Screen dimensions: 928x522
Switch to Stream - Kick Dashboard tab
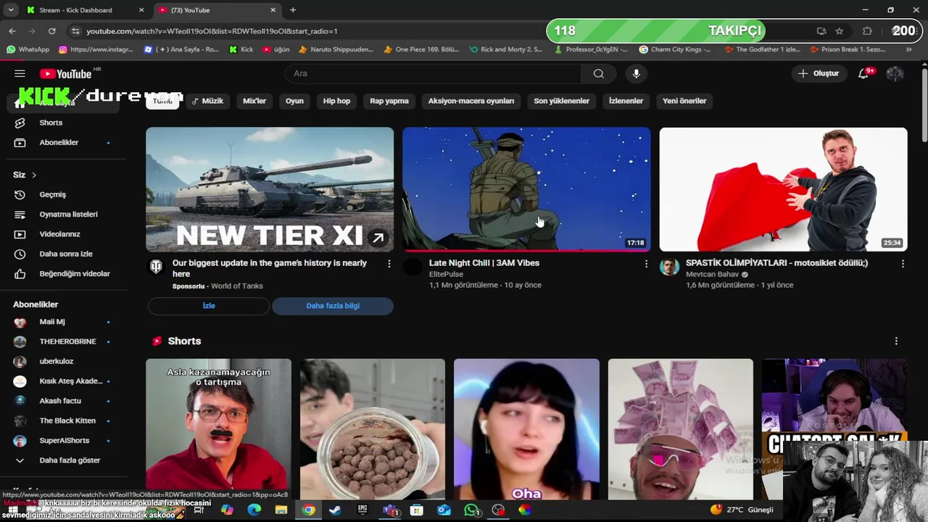pos(76,10)
